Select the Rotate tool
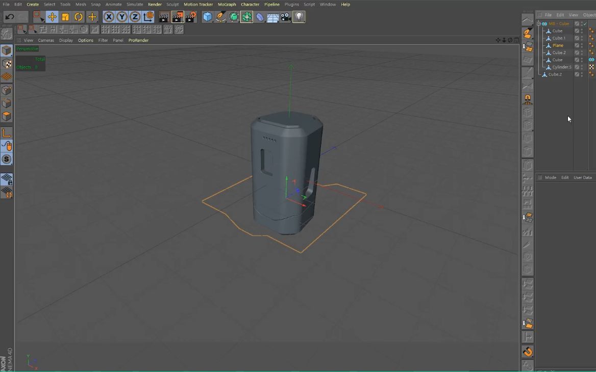The height and width of the screenshot is (372, 596). coord(78,17)
